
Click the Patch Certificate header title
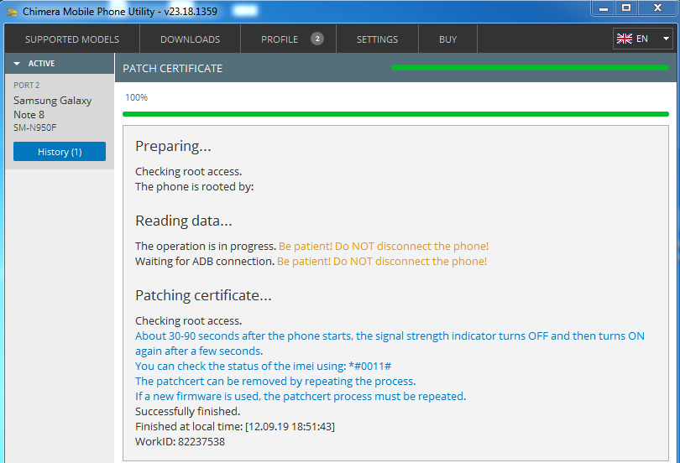pyautogui.click(x=173, y=68)
